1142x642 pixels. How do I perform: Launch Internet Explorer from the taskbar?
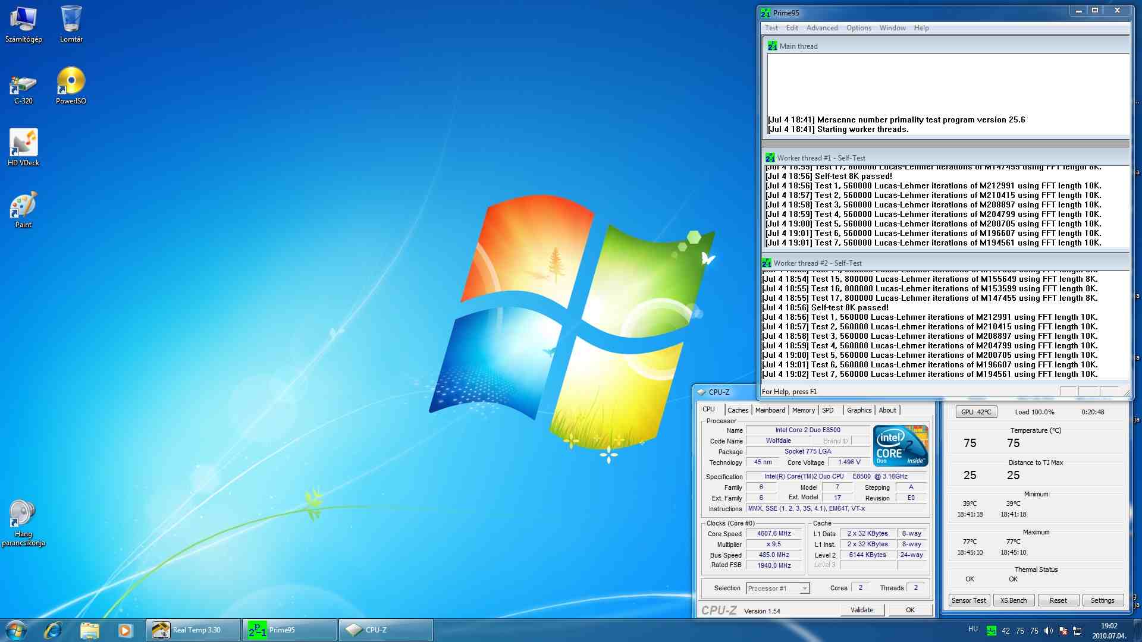point(53,630)
